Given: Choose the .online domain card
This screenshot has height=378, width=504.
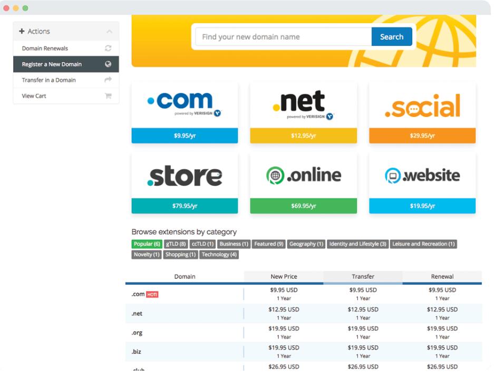Looking at the screenshot, I should [304, 183].
